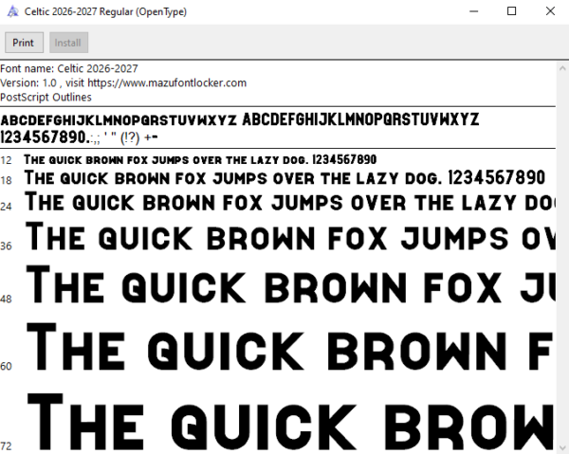Viewport: 569px width, 454px height.
Task: Click the 18 point sample sentence
Action: [x=284, y=178]
